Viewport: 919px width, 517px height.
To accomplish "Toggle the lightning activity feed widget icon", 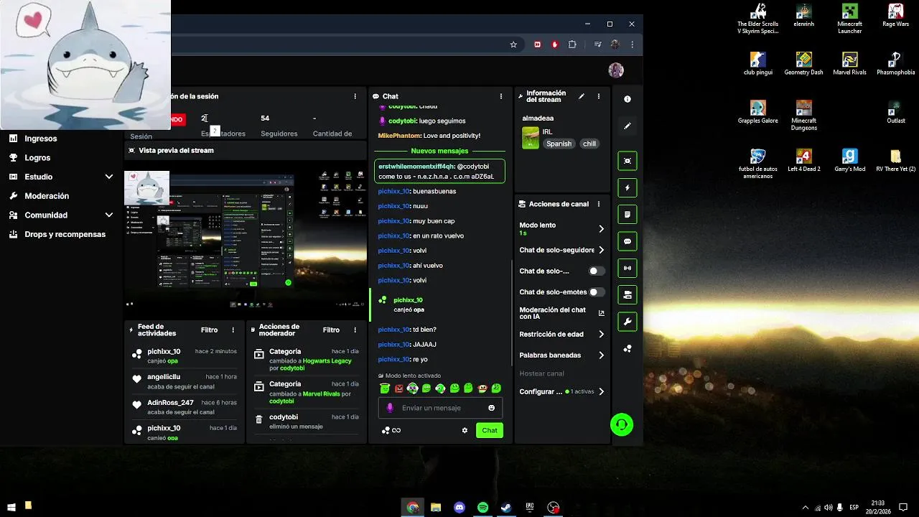I will (x=628, y=187).
